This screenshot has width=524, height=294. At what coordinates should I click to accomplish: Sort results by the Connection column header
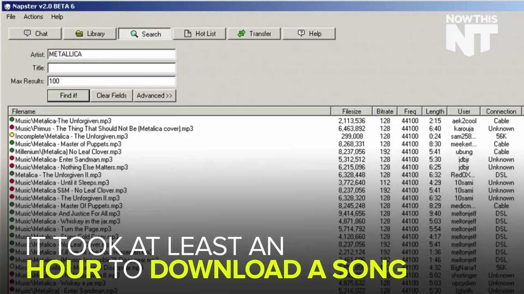[501, 111]
